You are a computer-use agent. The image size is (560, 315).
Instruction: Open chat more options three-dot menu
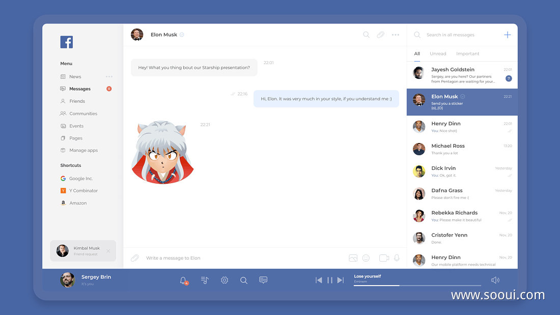[396, 35]
